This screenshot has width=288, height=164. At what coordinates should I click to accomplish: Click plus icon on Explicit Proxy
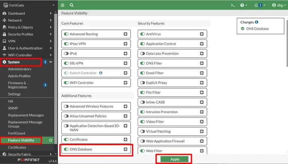click(202, 82)
